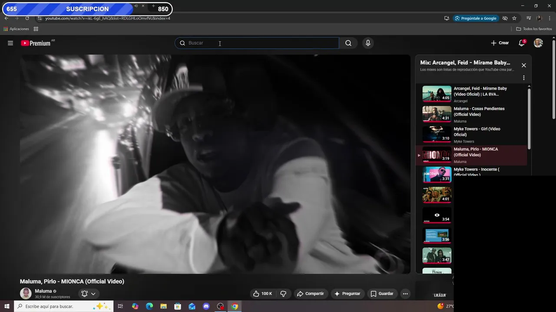Click the crossed-eye icon in address bar

505,18
